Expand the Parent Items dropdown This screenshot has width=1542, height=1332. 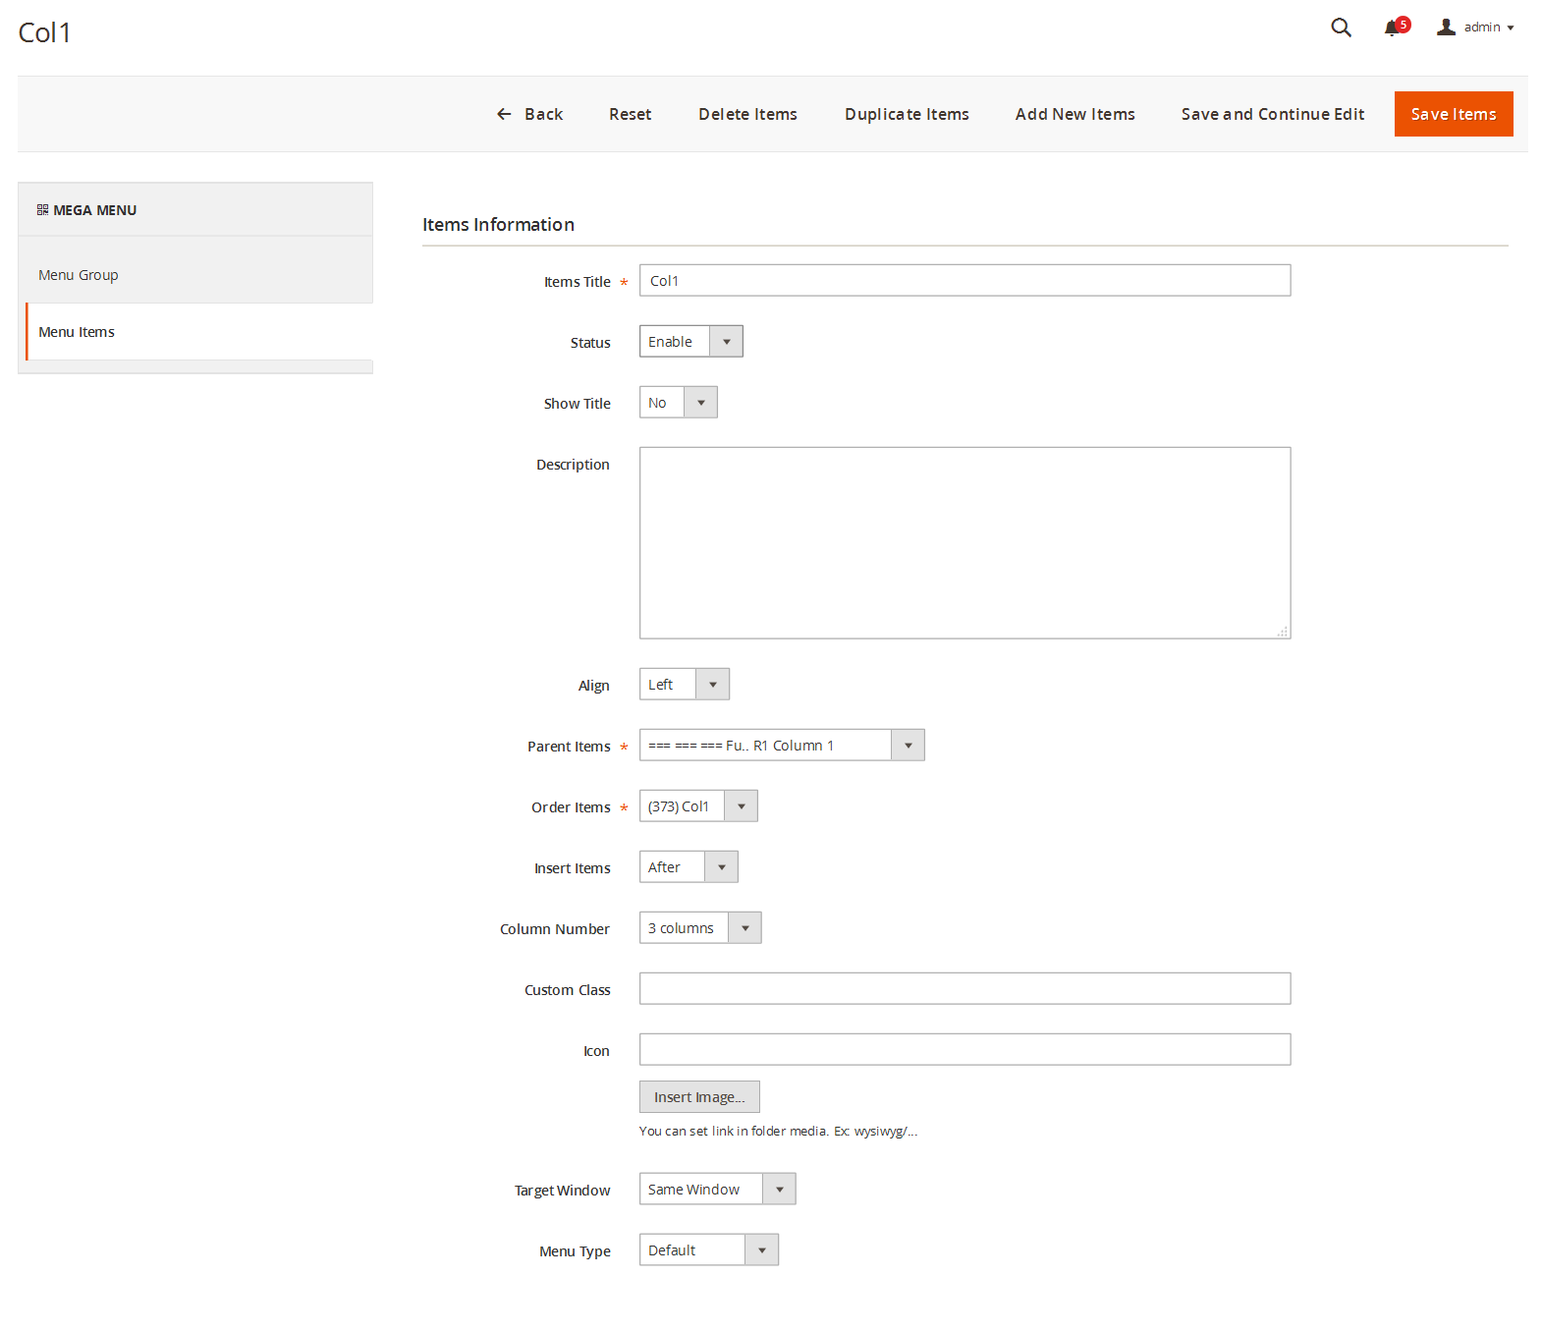(781, 746)
